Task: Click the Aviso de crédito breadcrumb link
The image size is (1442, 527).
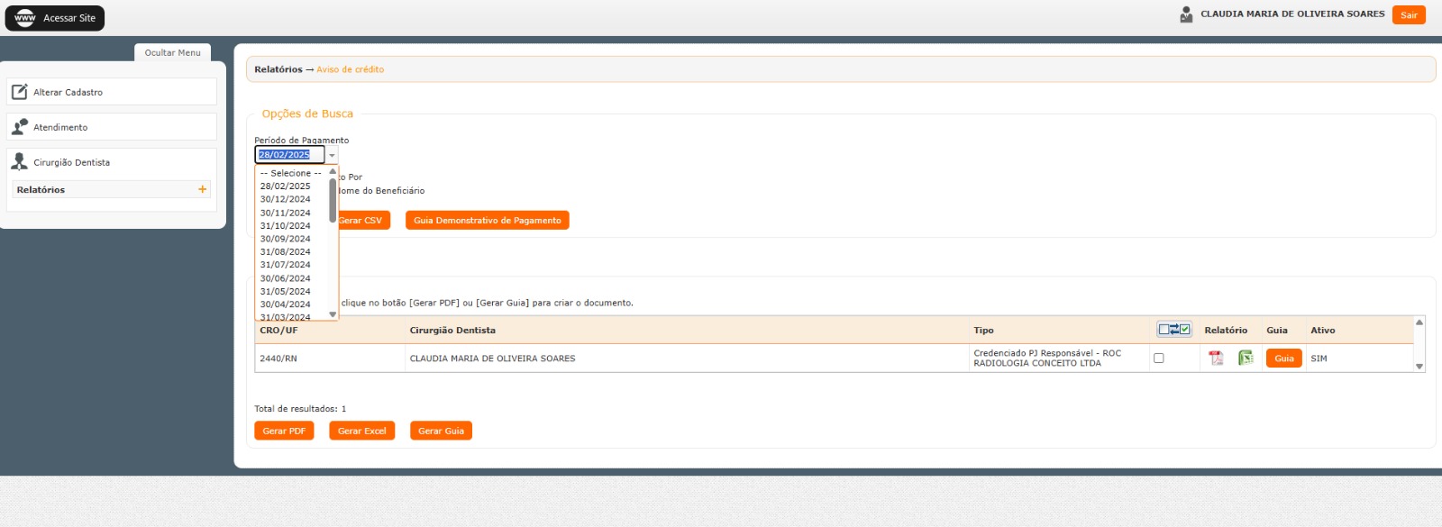Action: pos(351,69)
